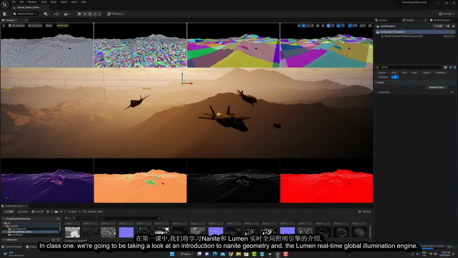458x258 pixels.
Task: Open the Help menu
Action: coord(83,2)
